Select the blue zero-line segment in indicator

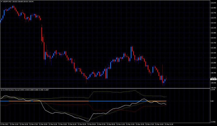[118, 101]
